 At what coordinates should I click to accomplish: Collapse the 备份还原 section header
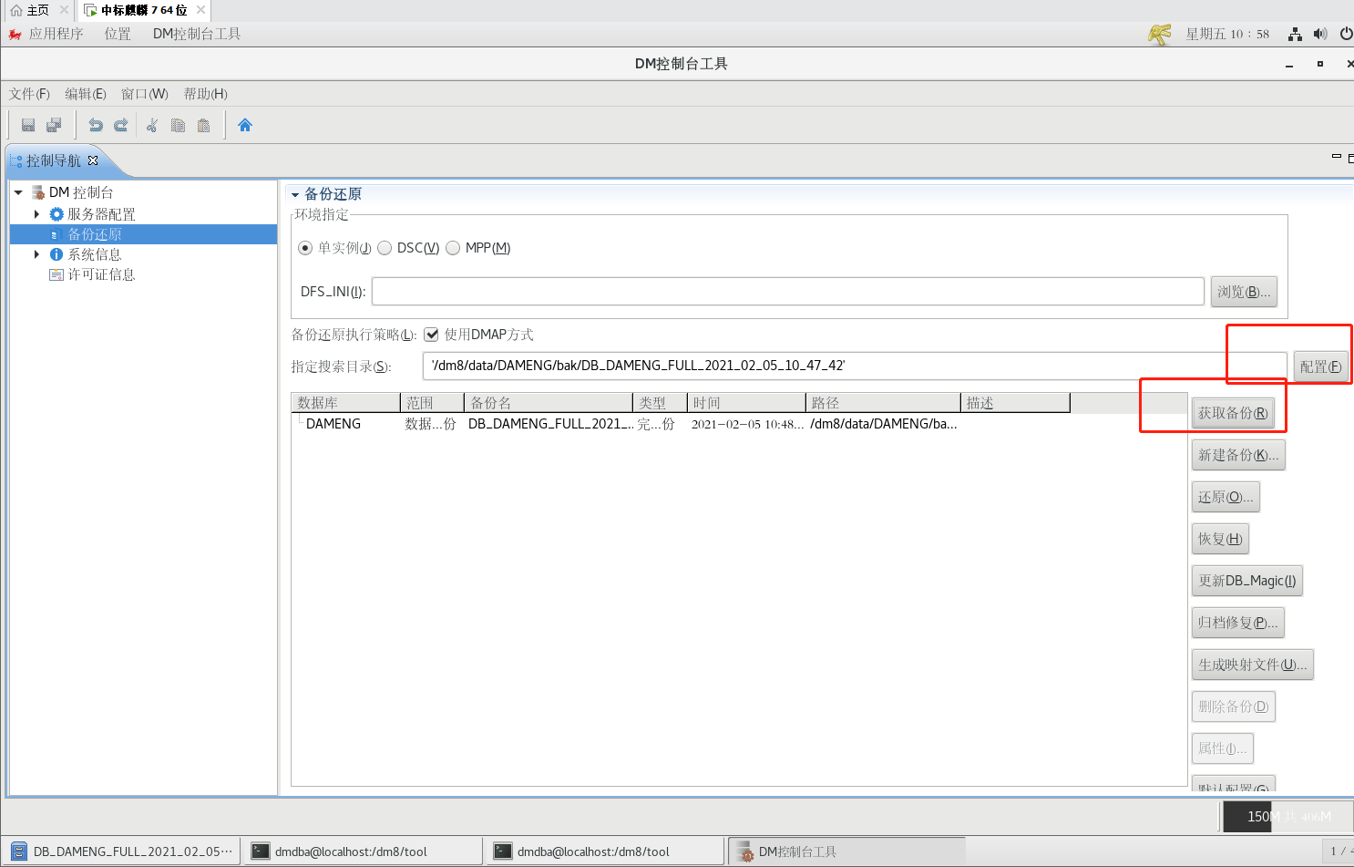295,194
